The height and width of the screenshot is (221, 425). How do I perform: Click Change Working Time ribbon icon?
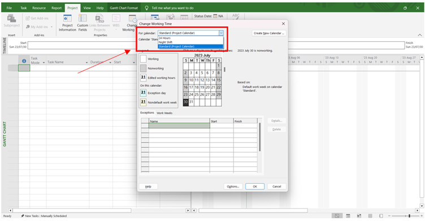click(x=132, y=19)
